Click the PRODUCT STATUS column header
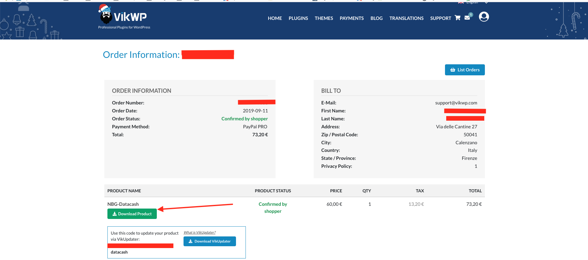The width and height of the screenshot is (588, 260). coord(273,191)
